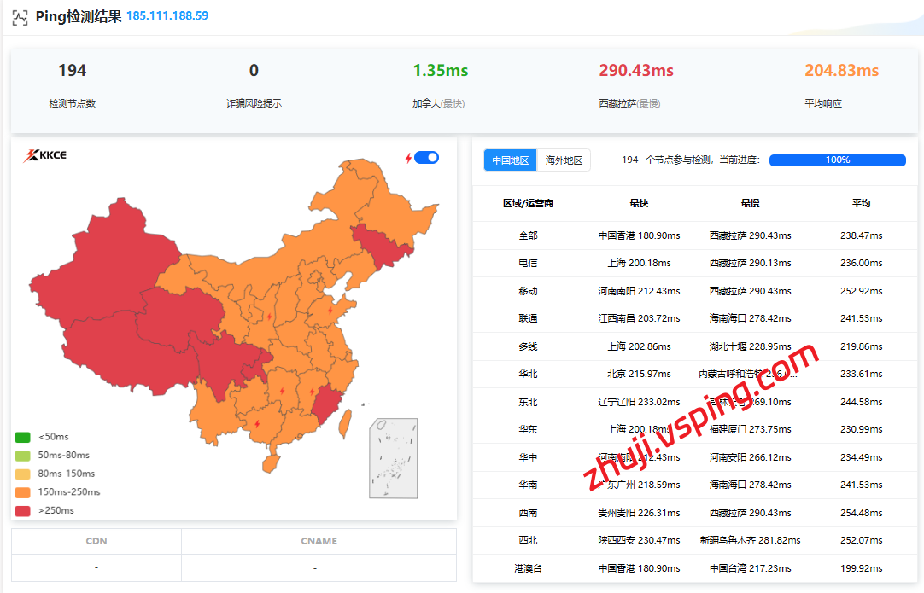The image size is (924, 593).
Task: Turn off the blue map lightning switch
Action: point(426,158)
